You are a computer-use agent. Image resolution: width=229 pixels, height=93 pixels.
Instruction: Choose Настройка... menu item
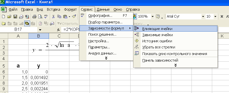pyautogui.click(x=106, y=41)
